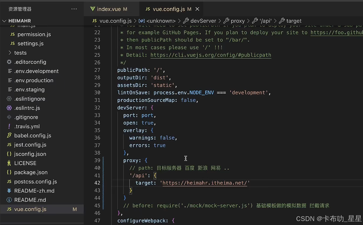Click the braces icon beside package.json
This screenshot has width=363, height=225.
9,172
